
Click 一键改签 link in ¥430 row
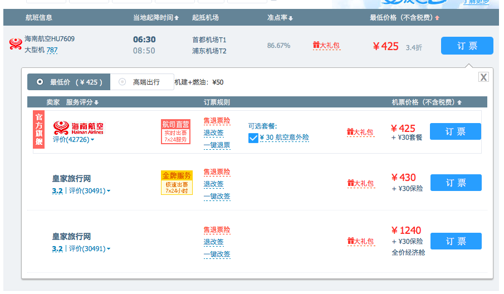pyautogui.click(x=217, y=197)
